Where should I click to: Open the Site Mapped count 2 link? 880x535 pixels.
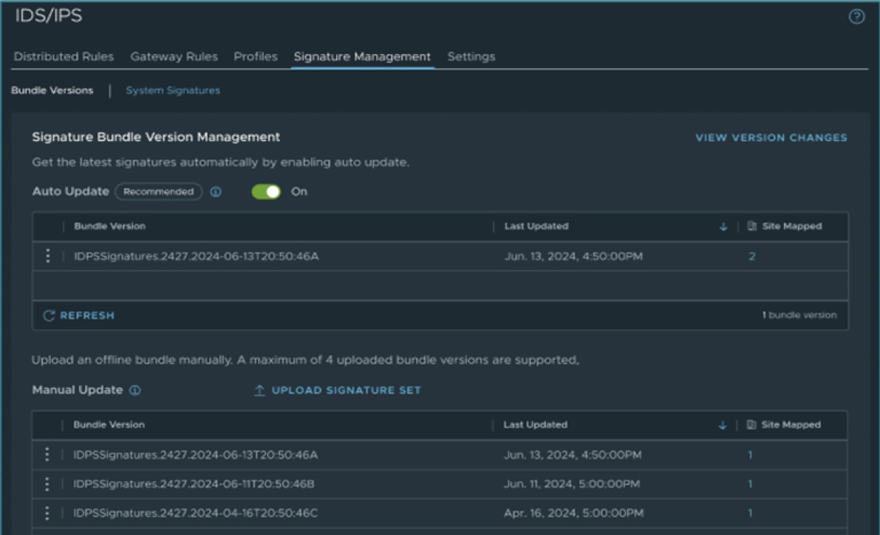752,256
